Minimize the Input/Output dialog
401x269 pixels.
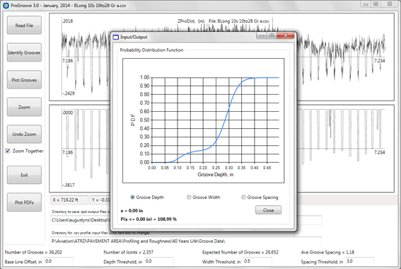click(x=262, y=35)
